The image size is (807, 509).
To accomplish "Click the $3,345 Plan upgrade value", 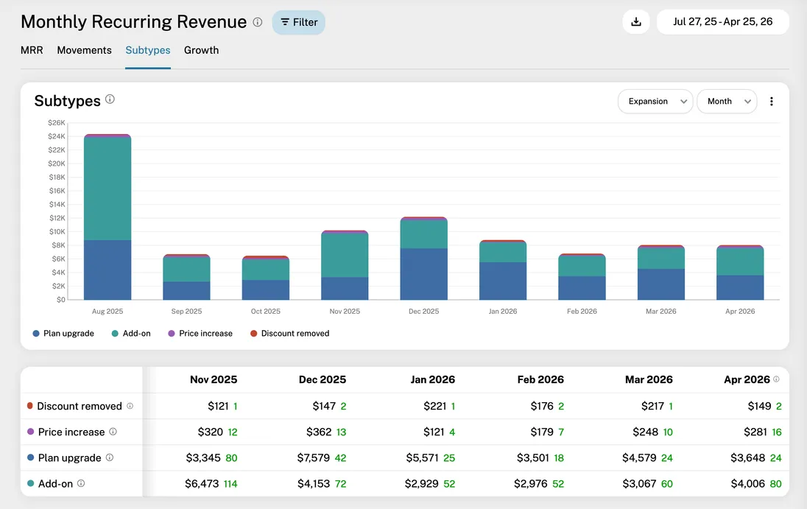I will click(x=203, y=457).
